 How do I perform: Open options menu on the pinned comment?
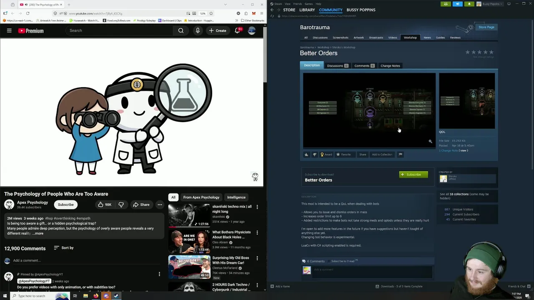click(x=159, y=274)
